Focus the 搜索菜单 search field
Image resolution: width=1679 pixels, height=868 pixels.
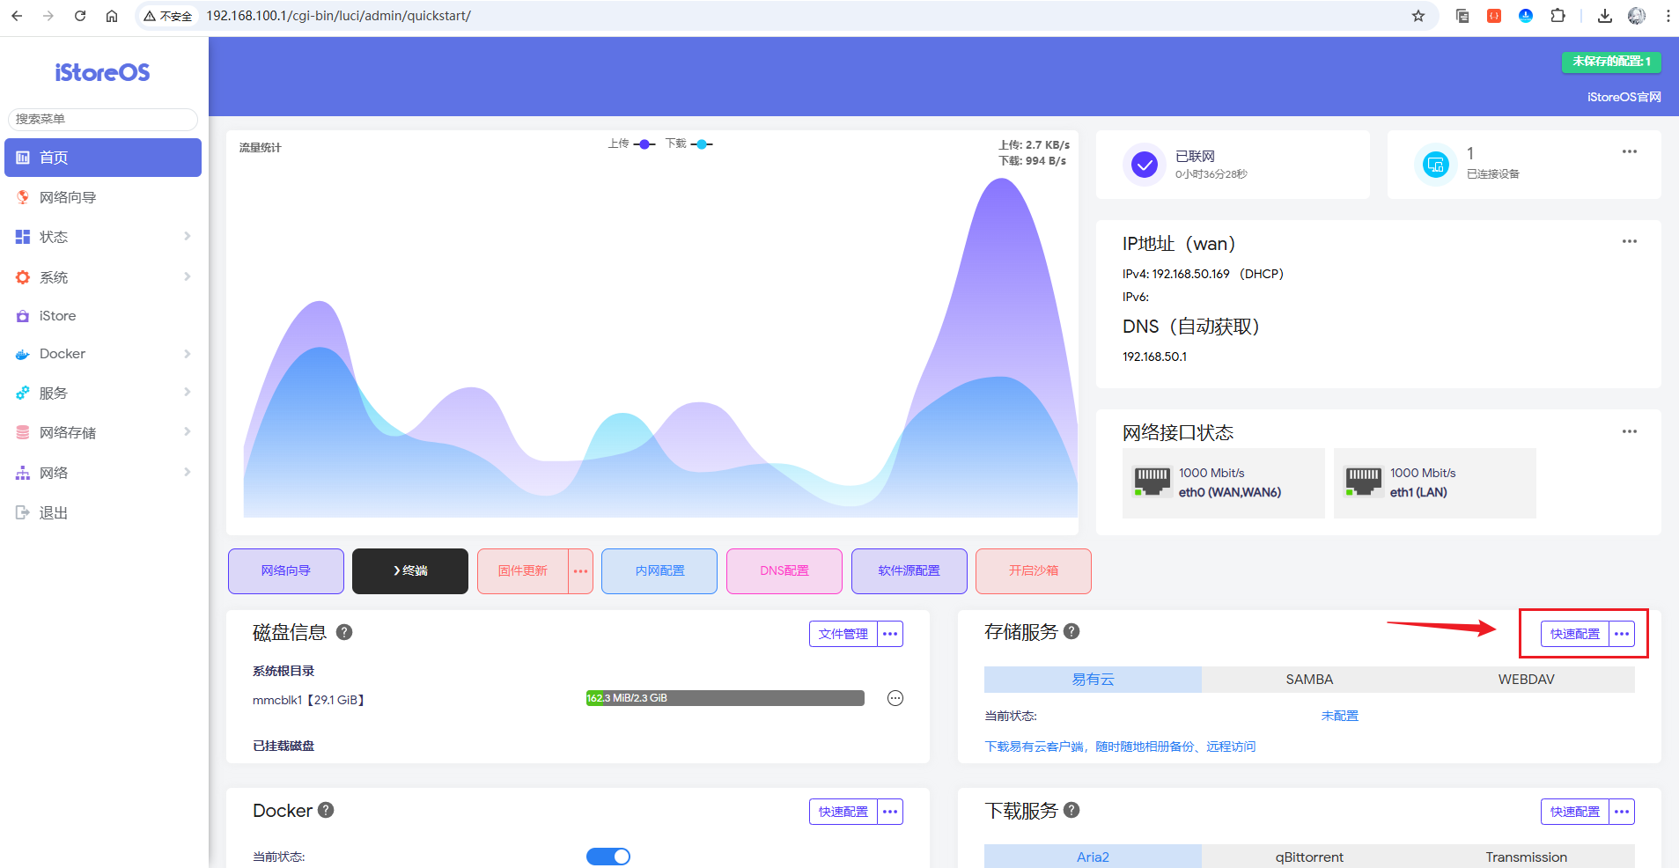103,119
